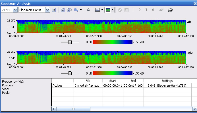
Task: Expand the normal display graph type arrow
Action: [x=102, y=10]
